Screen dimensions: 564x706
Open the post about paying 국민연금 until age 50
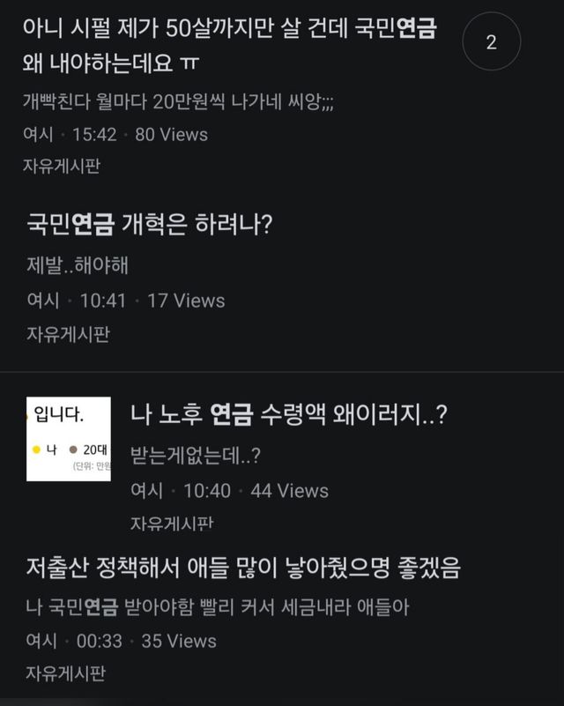[x=234, y=42]
